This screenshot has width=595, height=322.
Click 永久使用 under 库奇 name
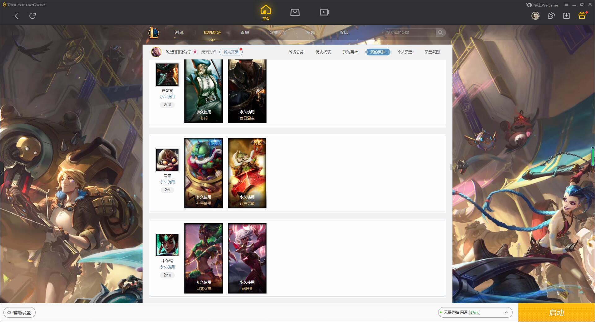[167, 182]
